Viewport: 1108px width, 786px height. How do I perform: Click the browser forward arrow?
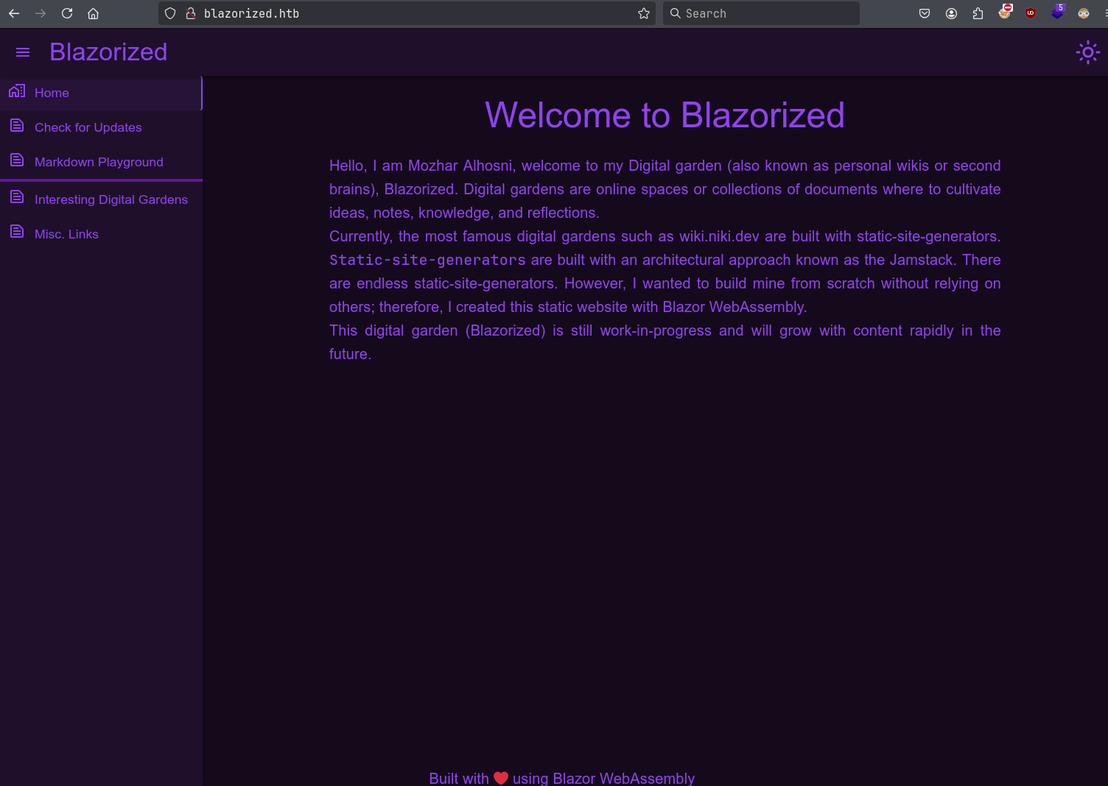point(41,13)
